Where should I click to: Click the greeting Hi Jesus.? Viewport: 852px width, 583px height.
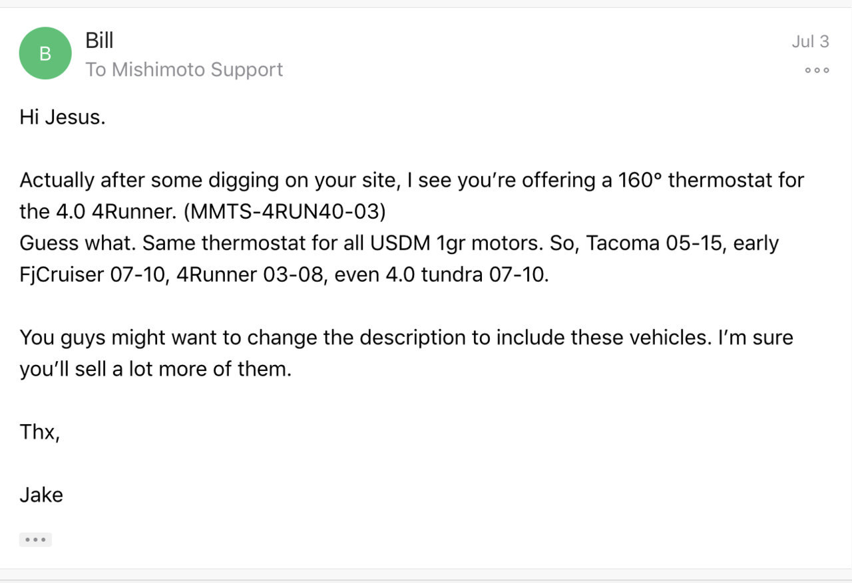[x=63, y=117]
